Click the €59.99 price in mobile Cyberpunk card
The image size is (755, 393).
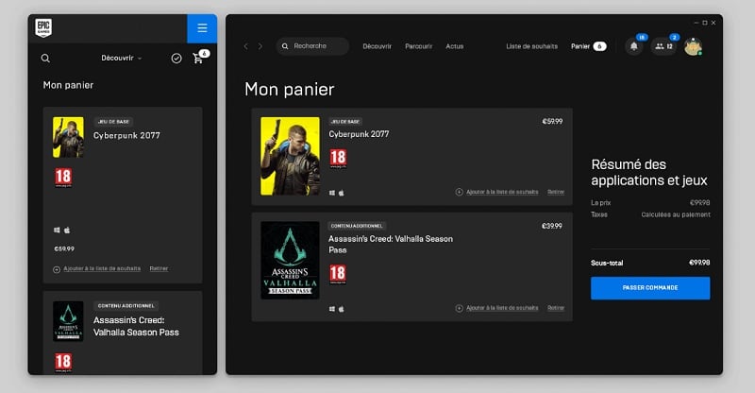(64, 248)
